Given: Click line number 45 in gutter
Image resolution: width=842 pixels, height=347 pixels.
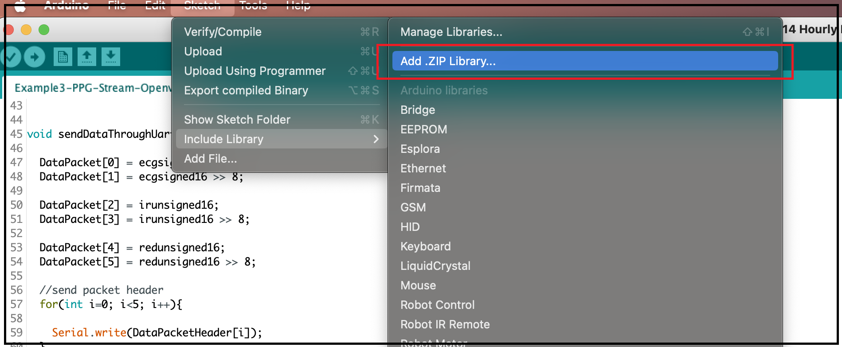Looking at the screenshot, I should coord(16,134).
